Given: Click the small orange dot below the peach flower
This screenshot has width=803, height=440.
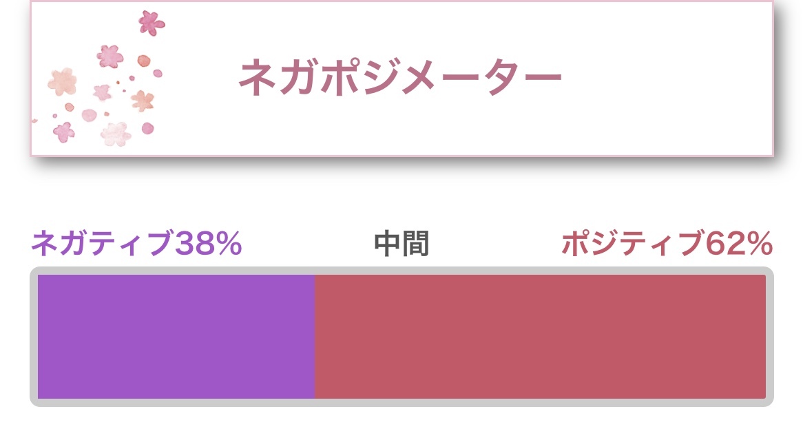Looking at the screenshot, I should click(69, 107).
